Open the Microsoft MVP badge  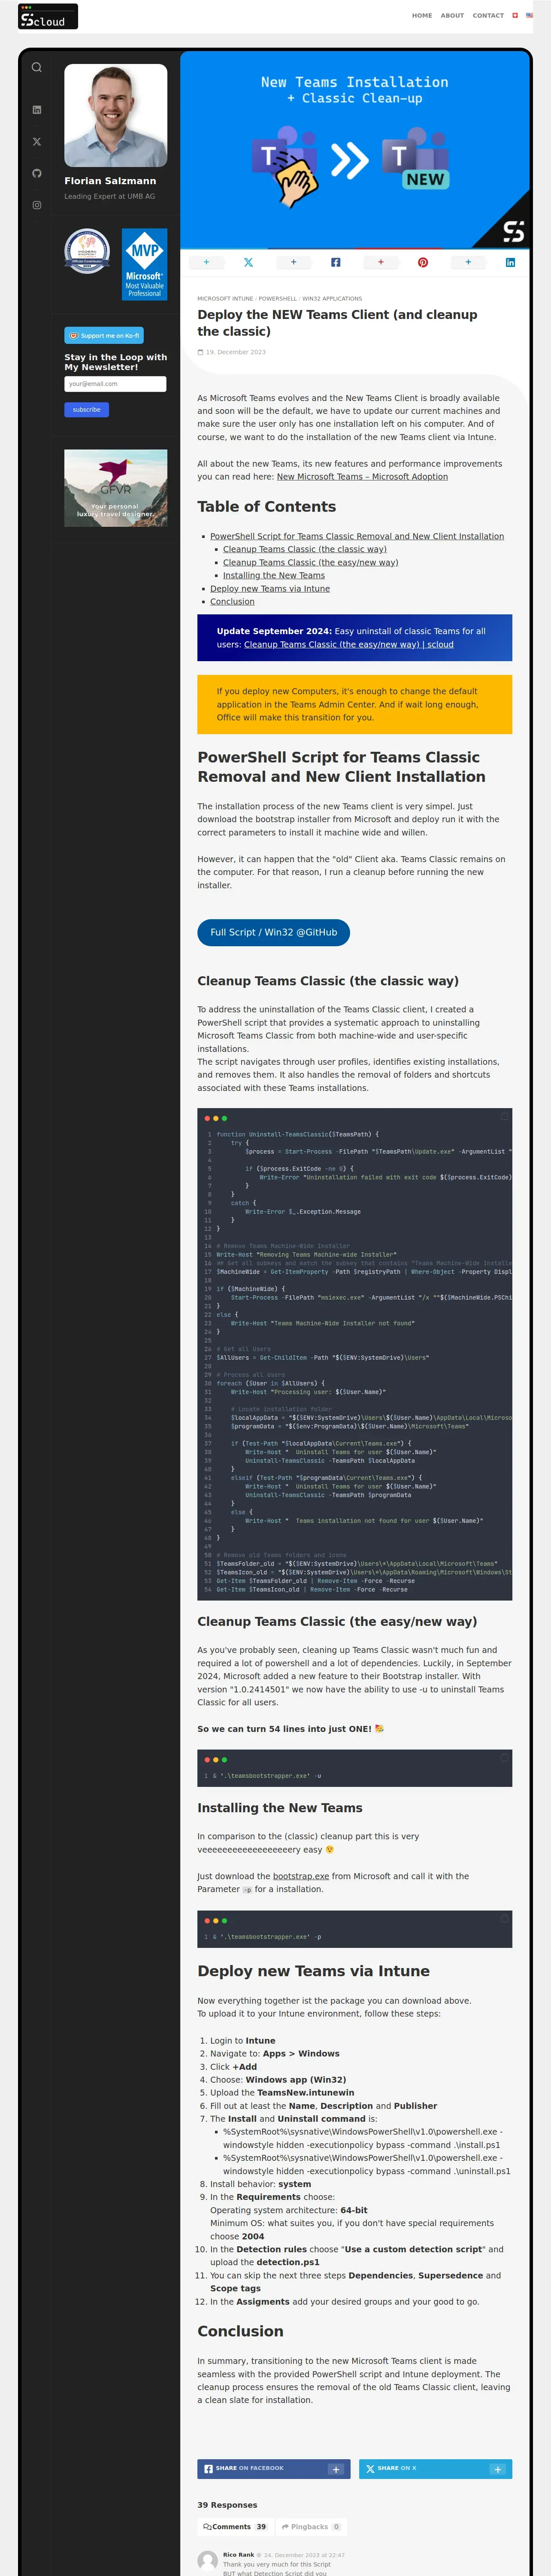pyautogui.click(x=144, y=264)
